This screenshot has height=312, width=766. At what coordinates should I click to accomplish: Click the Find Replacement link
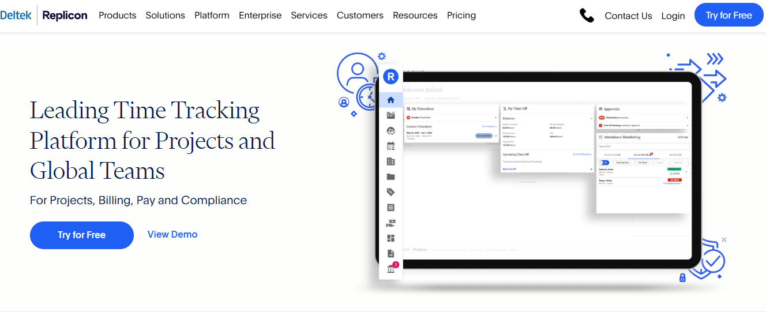coord(672,183)
